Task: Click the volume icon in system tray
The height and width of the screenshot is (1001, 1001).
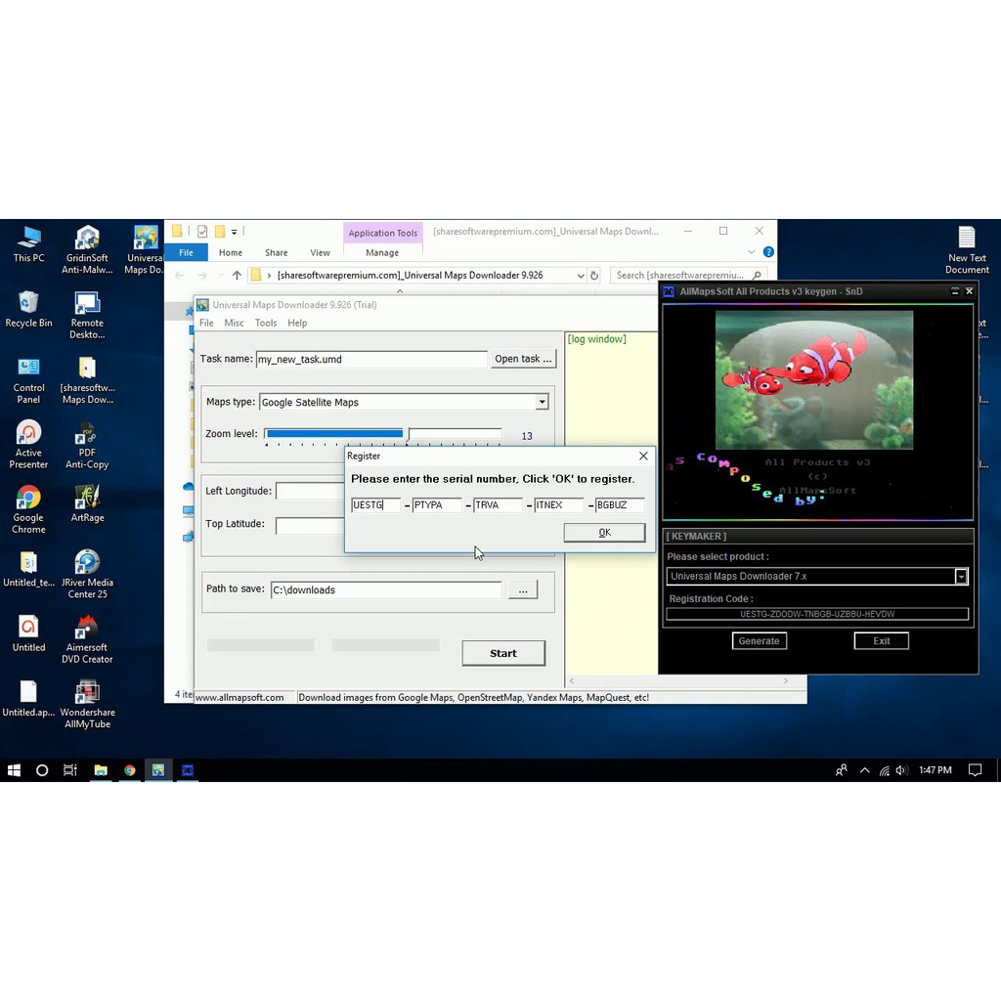Action: click(900, 770)
